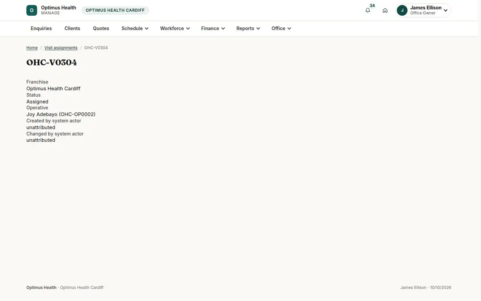Expand the Schedule menu
Screen dimensions: 481x301
(135, 28)
